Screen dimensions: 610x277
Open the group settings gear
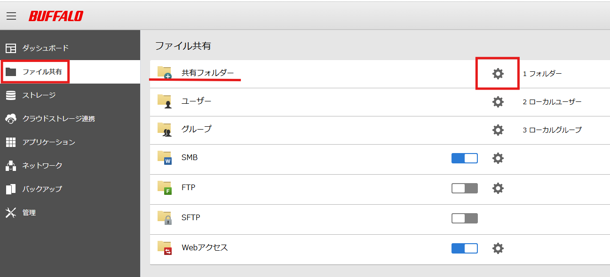498,130
